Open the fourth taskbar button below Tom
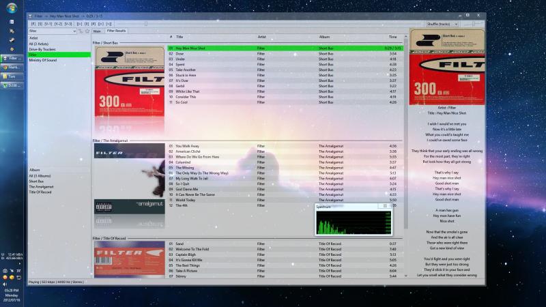 pos(12,85)
